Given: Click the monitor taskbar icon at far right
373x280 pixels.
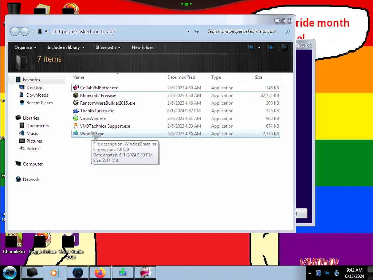Looking at the screenshot, I should click(x=145, y=273).
